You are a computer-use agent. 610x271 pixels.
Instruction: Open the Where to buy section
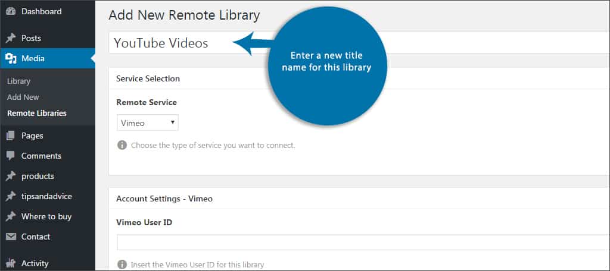46,216
